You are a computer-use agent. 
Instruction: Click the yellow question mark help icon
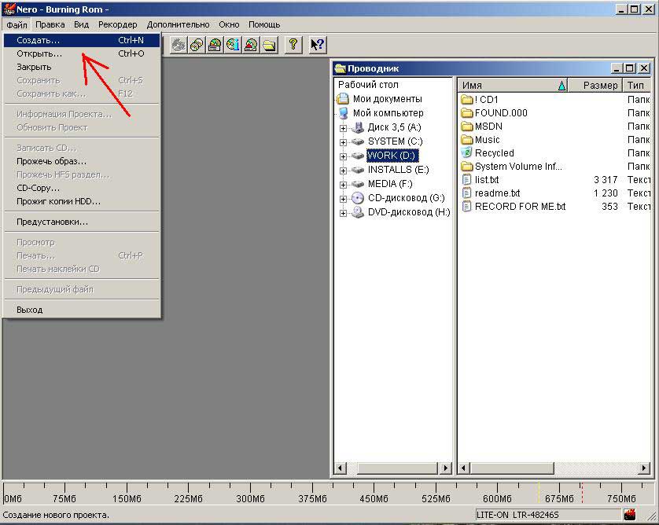pos(293,45)
